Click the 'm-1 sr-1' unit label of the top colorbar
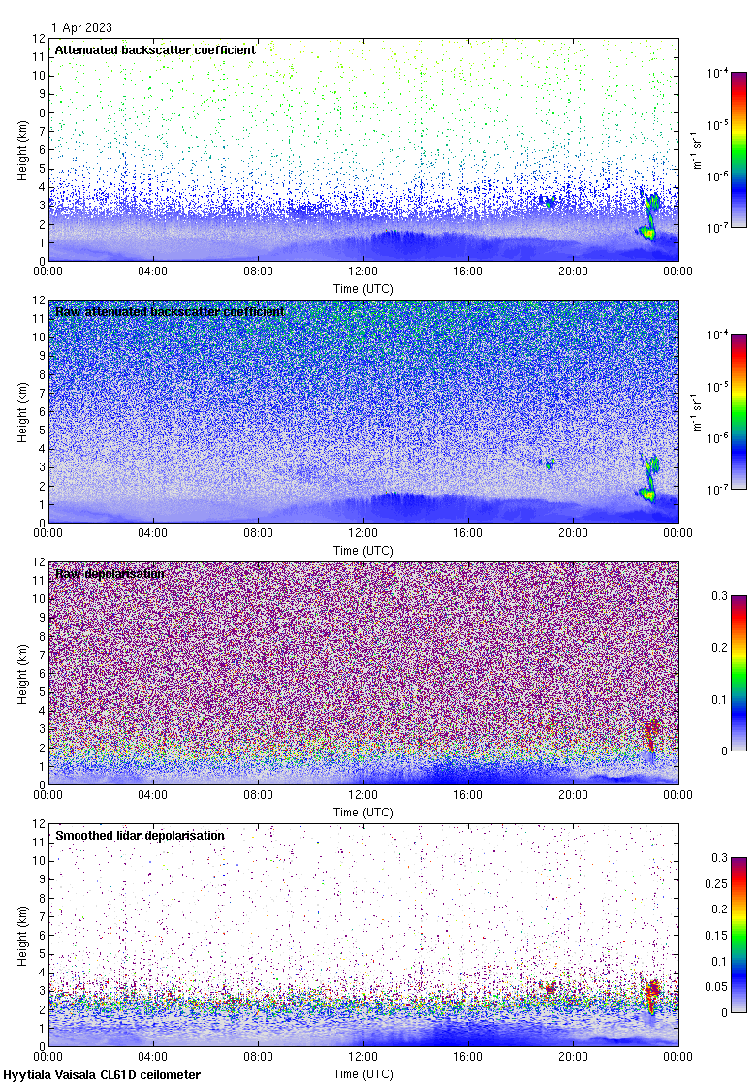The image size is (756, 1086). [x=697, y=150]
